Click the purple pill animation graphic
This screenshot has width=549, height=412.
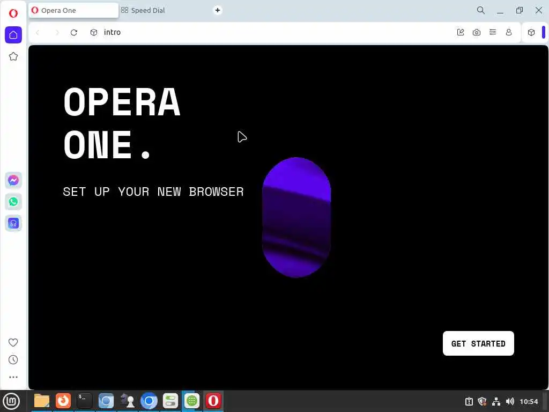pos(296,217)
